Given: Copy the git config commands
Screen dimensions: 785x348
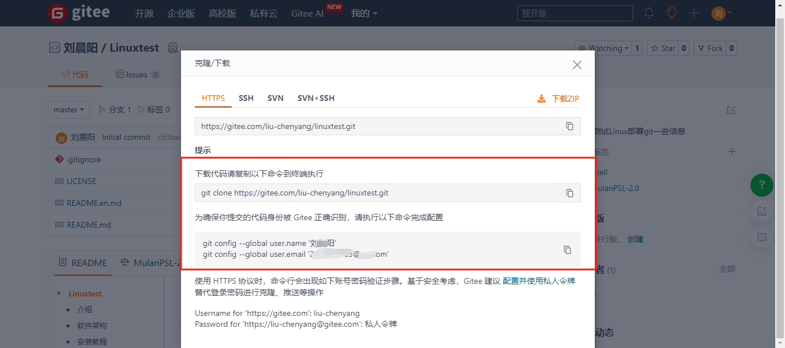Looking at the screenshot, I should [x=567, y=249].
